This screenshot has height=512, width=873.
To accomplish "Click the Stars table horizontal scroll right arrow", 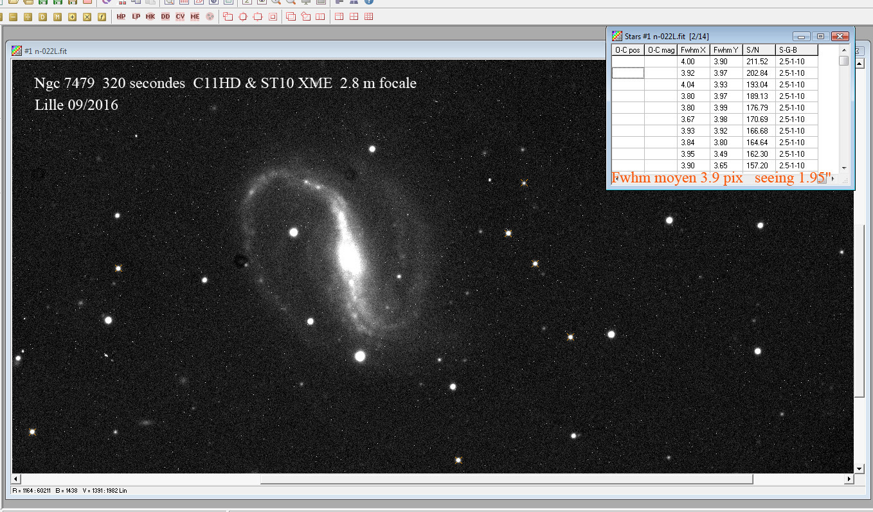I will pyautogui.click(x=833, y=179).
